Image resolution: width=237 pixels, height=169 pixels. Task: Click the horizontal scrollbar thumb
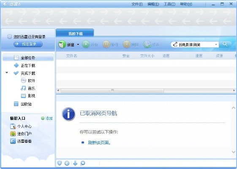point(112,90)
